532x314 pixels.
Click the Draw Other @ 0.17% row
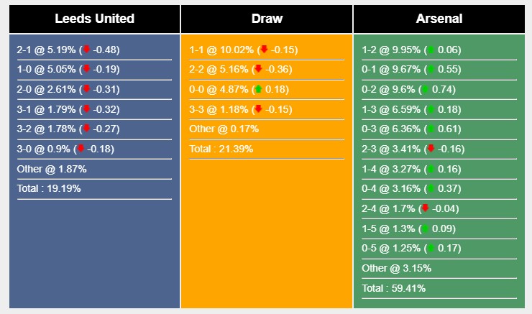tap(224, 129)
